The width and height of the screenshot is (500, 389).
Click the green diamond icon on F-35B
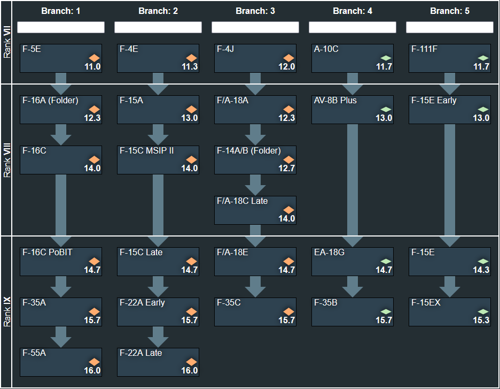point(386,312)
